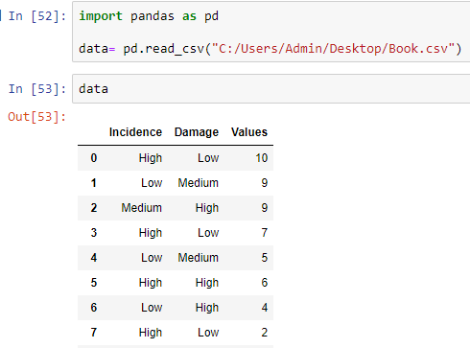This screenshot has height=348, width=470.
Task: Click the cell containing 'data'
Action: pos(271,88)
